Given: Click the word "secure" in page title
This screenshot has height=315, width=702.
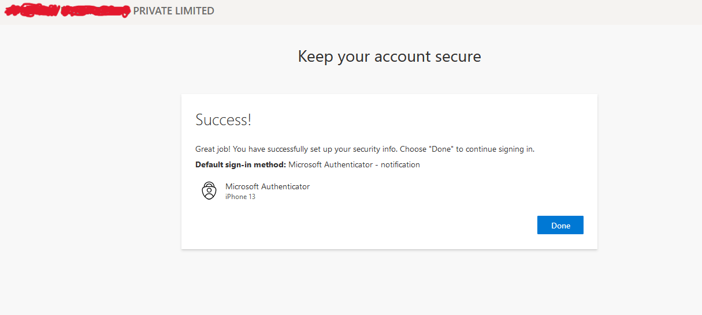Looking at the screenshot, I should tap(456, 57).
